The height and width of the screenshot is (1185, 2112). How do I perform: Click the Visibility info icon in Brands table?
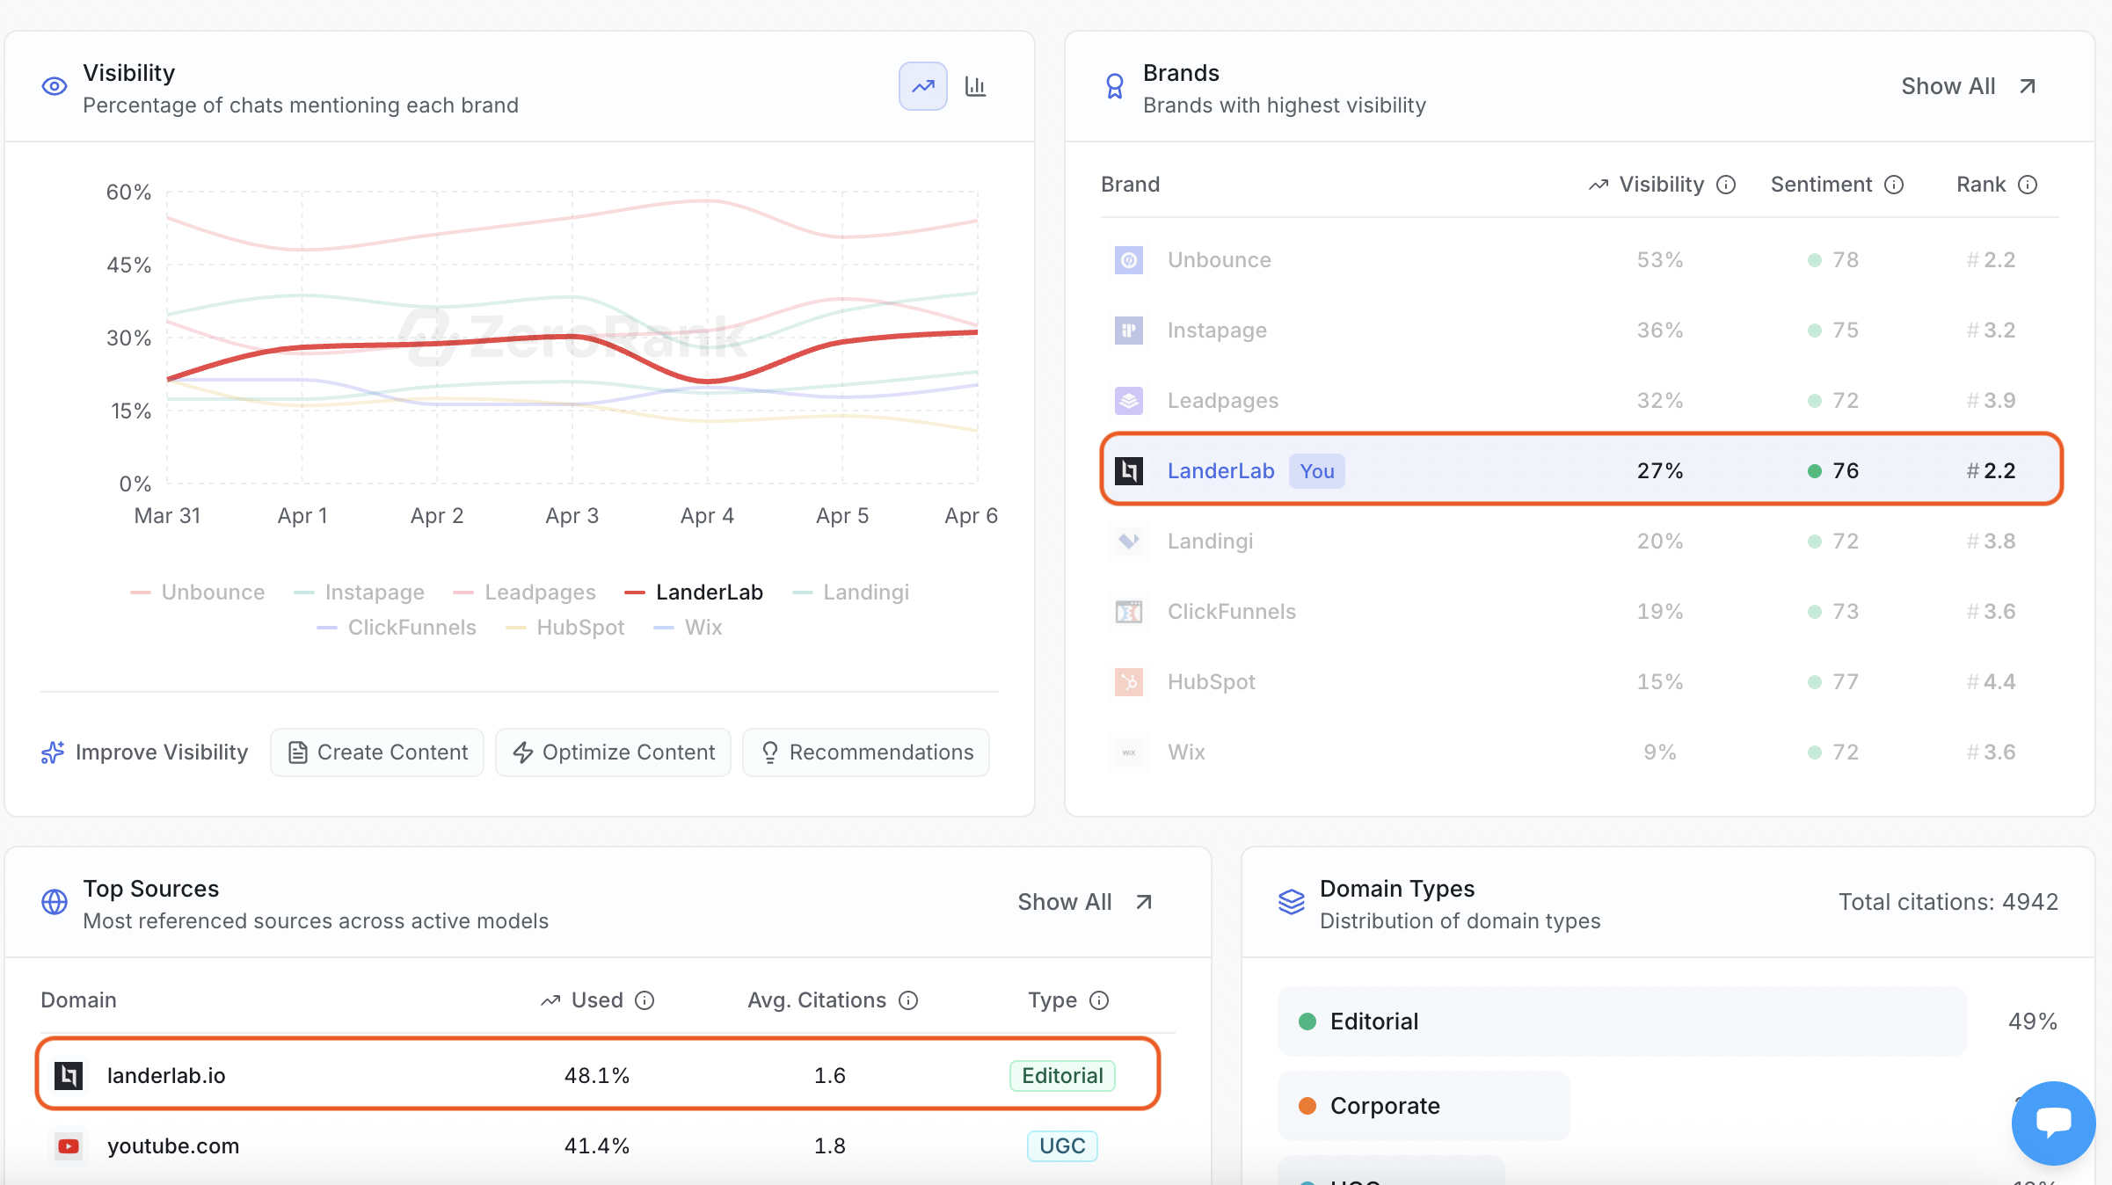[x=1726, y=185]
